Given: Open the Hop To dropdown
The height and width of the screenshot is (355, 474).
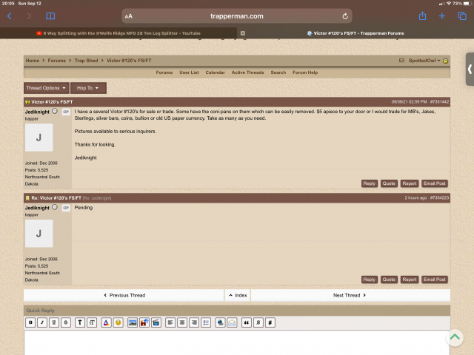Looking at the screenshot, I should pos(88,88).
